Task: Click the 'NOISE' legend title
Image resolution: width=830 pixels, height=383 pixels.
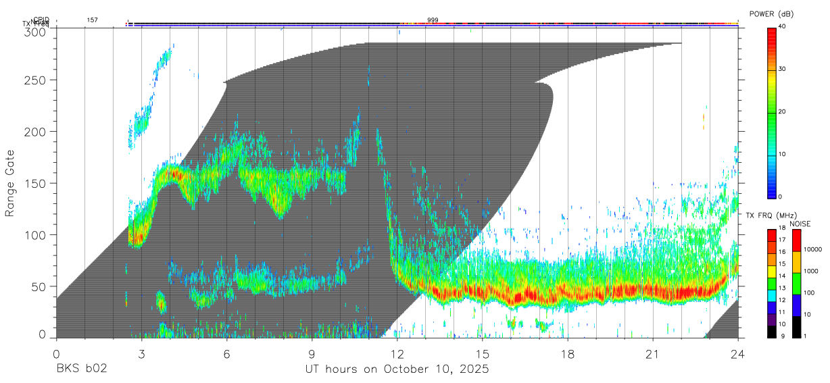Action: point(800,224)
